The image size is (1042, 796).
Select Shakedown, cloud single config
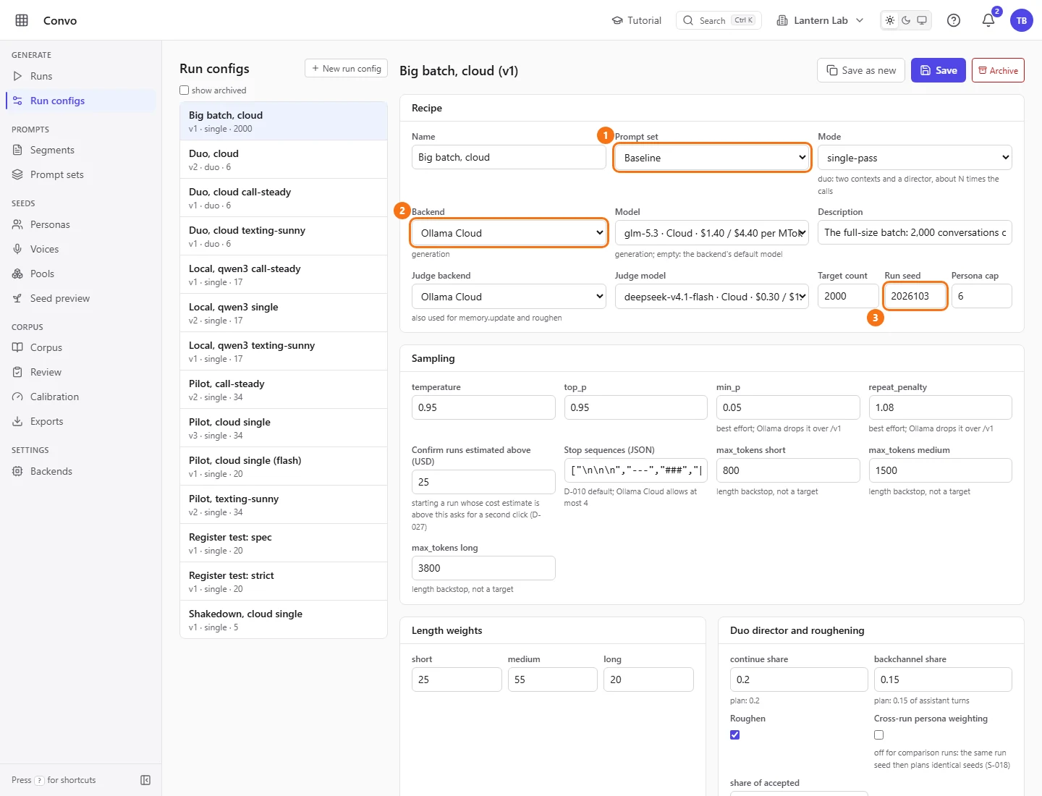pos(284,619)
